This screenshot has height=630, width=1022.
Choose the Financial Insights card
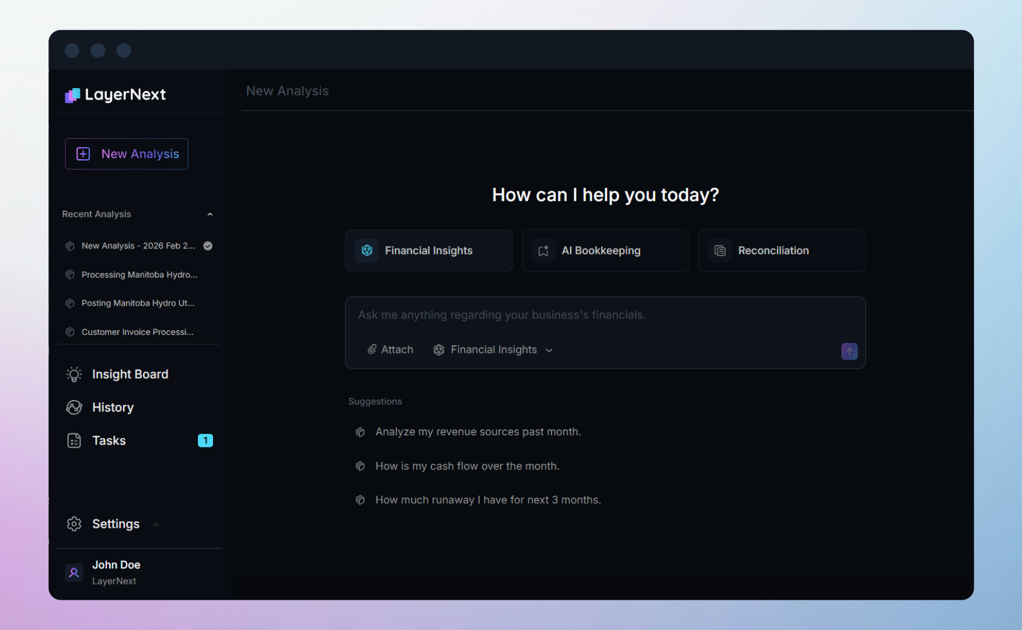[429, 251]
